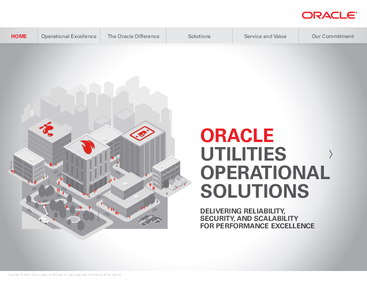The height and width of the screenshot is (284, 367).
Task: Click the red satellite icon on rooftop
Action: pyautogui.click(x=47, y=129)
